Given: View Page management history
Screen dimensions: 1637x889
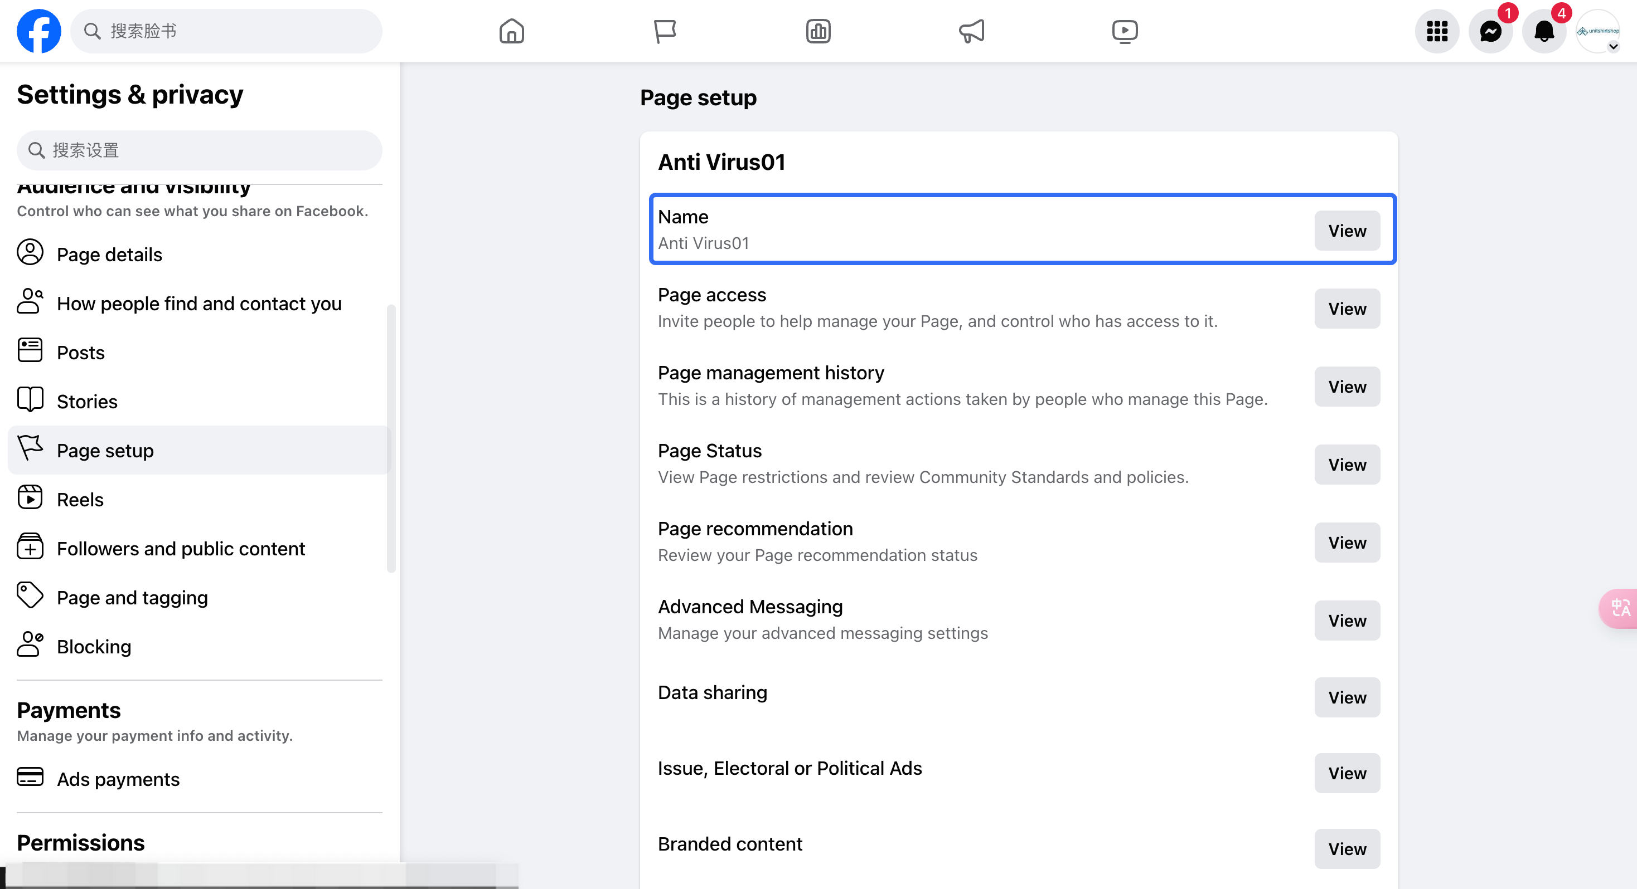Looking at the screenshot, I should tap(1347, 387).
